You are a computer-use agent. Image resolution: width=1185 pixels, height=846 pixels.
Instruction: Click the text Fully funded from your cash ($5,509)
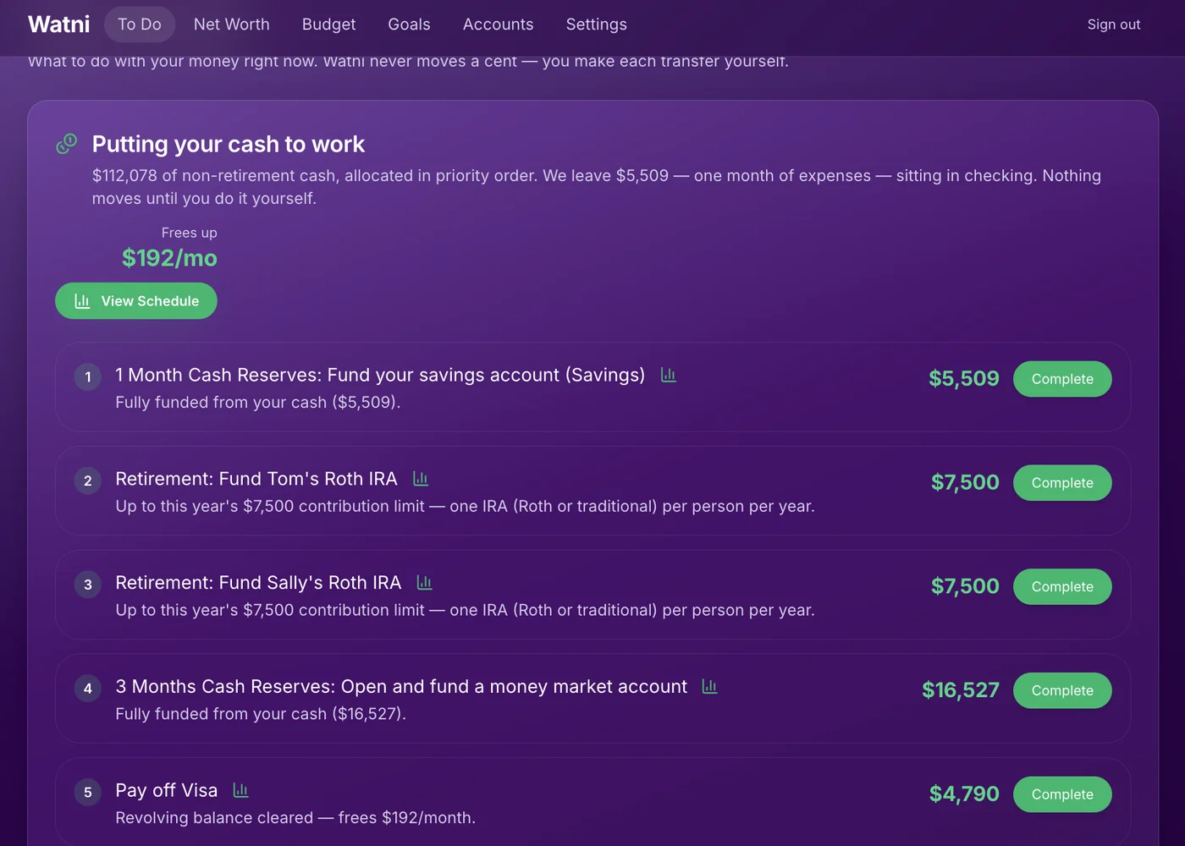[258, 403]
